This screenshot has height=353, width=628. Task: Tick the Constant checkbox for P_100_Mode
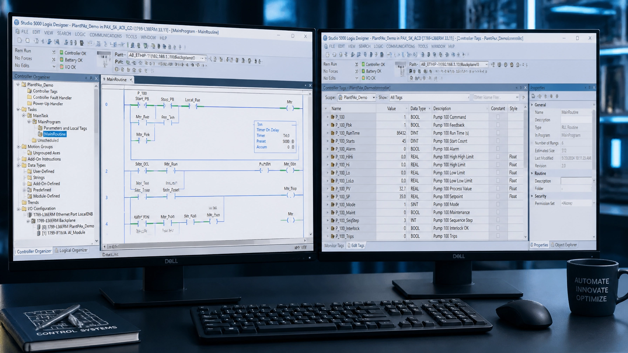pos(498,205)
